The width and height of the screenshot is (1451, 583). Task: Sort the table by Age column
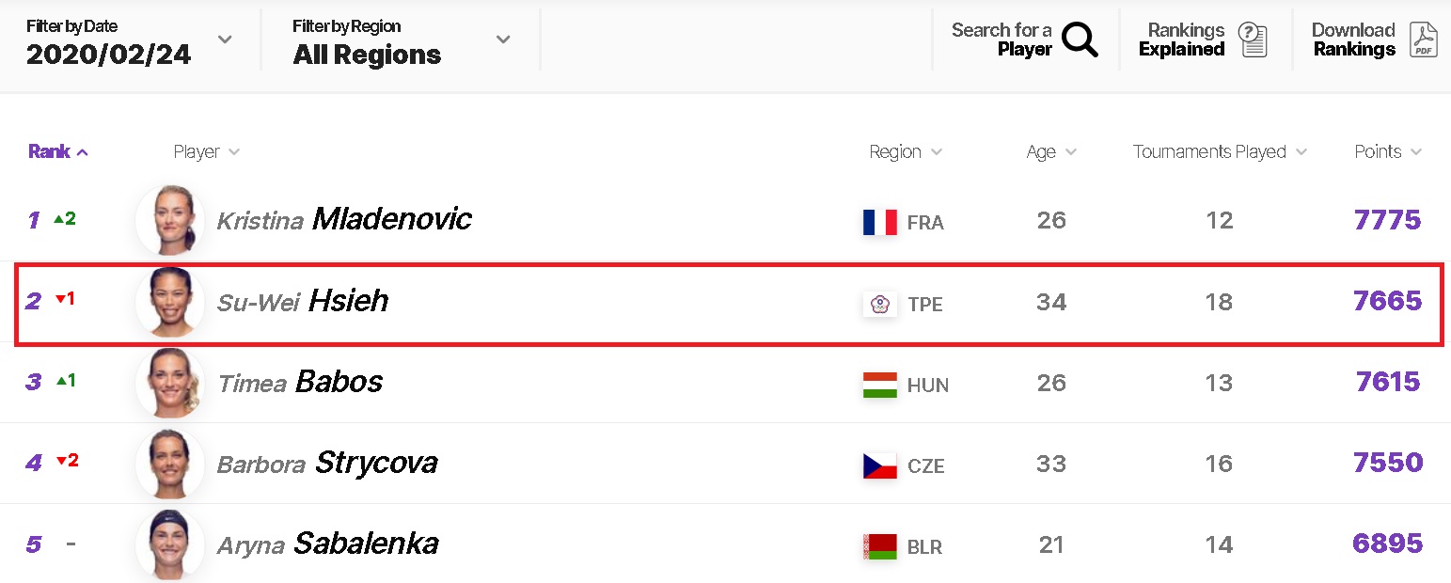click(x=1051, y=151)
